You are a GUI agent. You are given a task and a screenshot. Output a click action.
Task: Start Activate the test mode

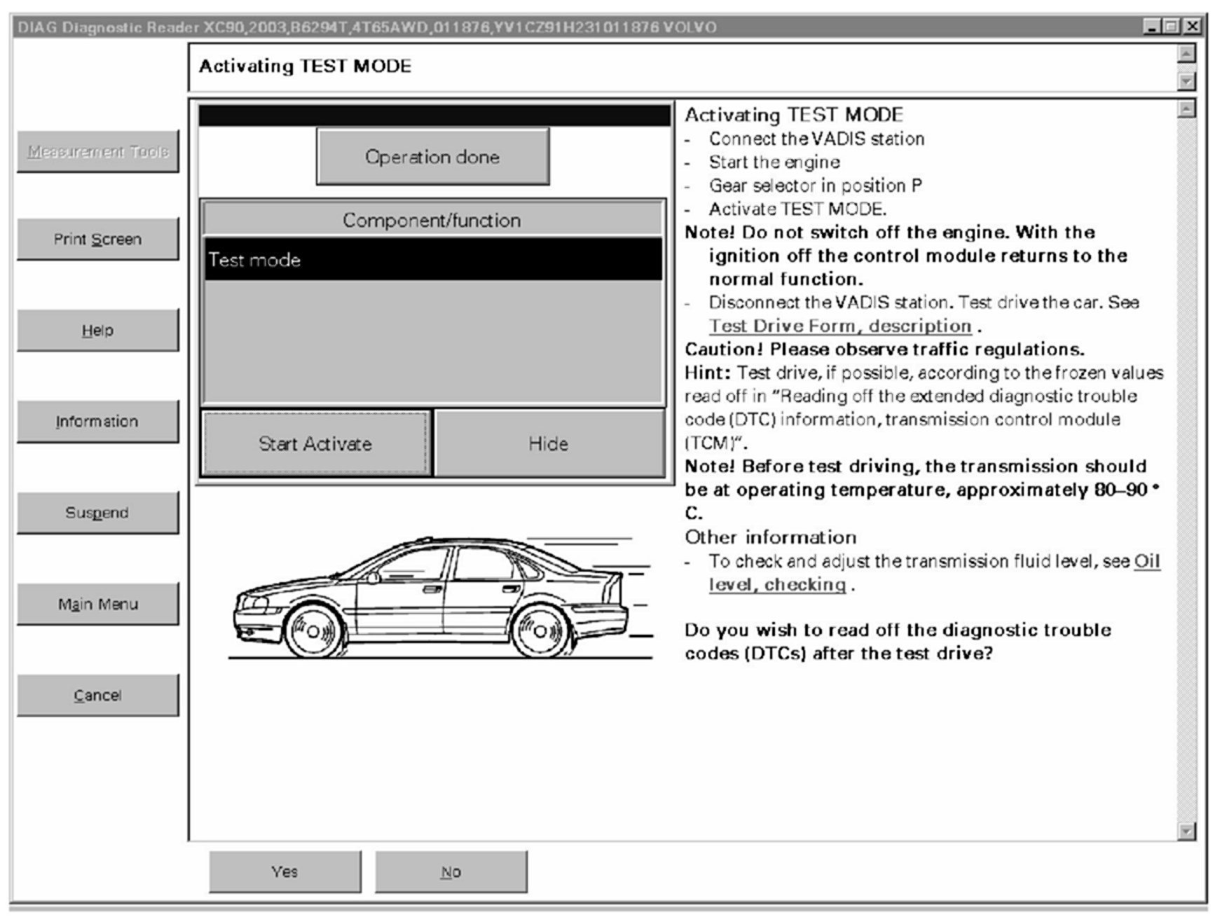pos(316,443)
